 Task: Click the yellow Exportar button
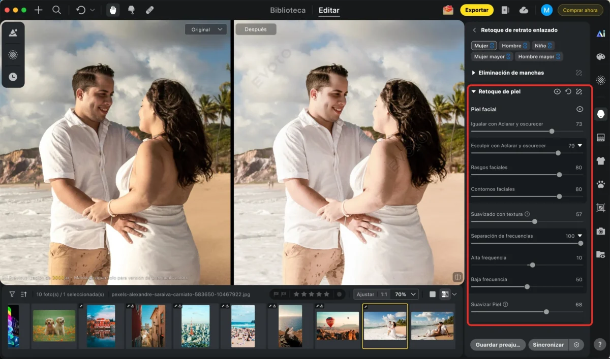tap(476, 10)
